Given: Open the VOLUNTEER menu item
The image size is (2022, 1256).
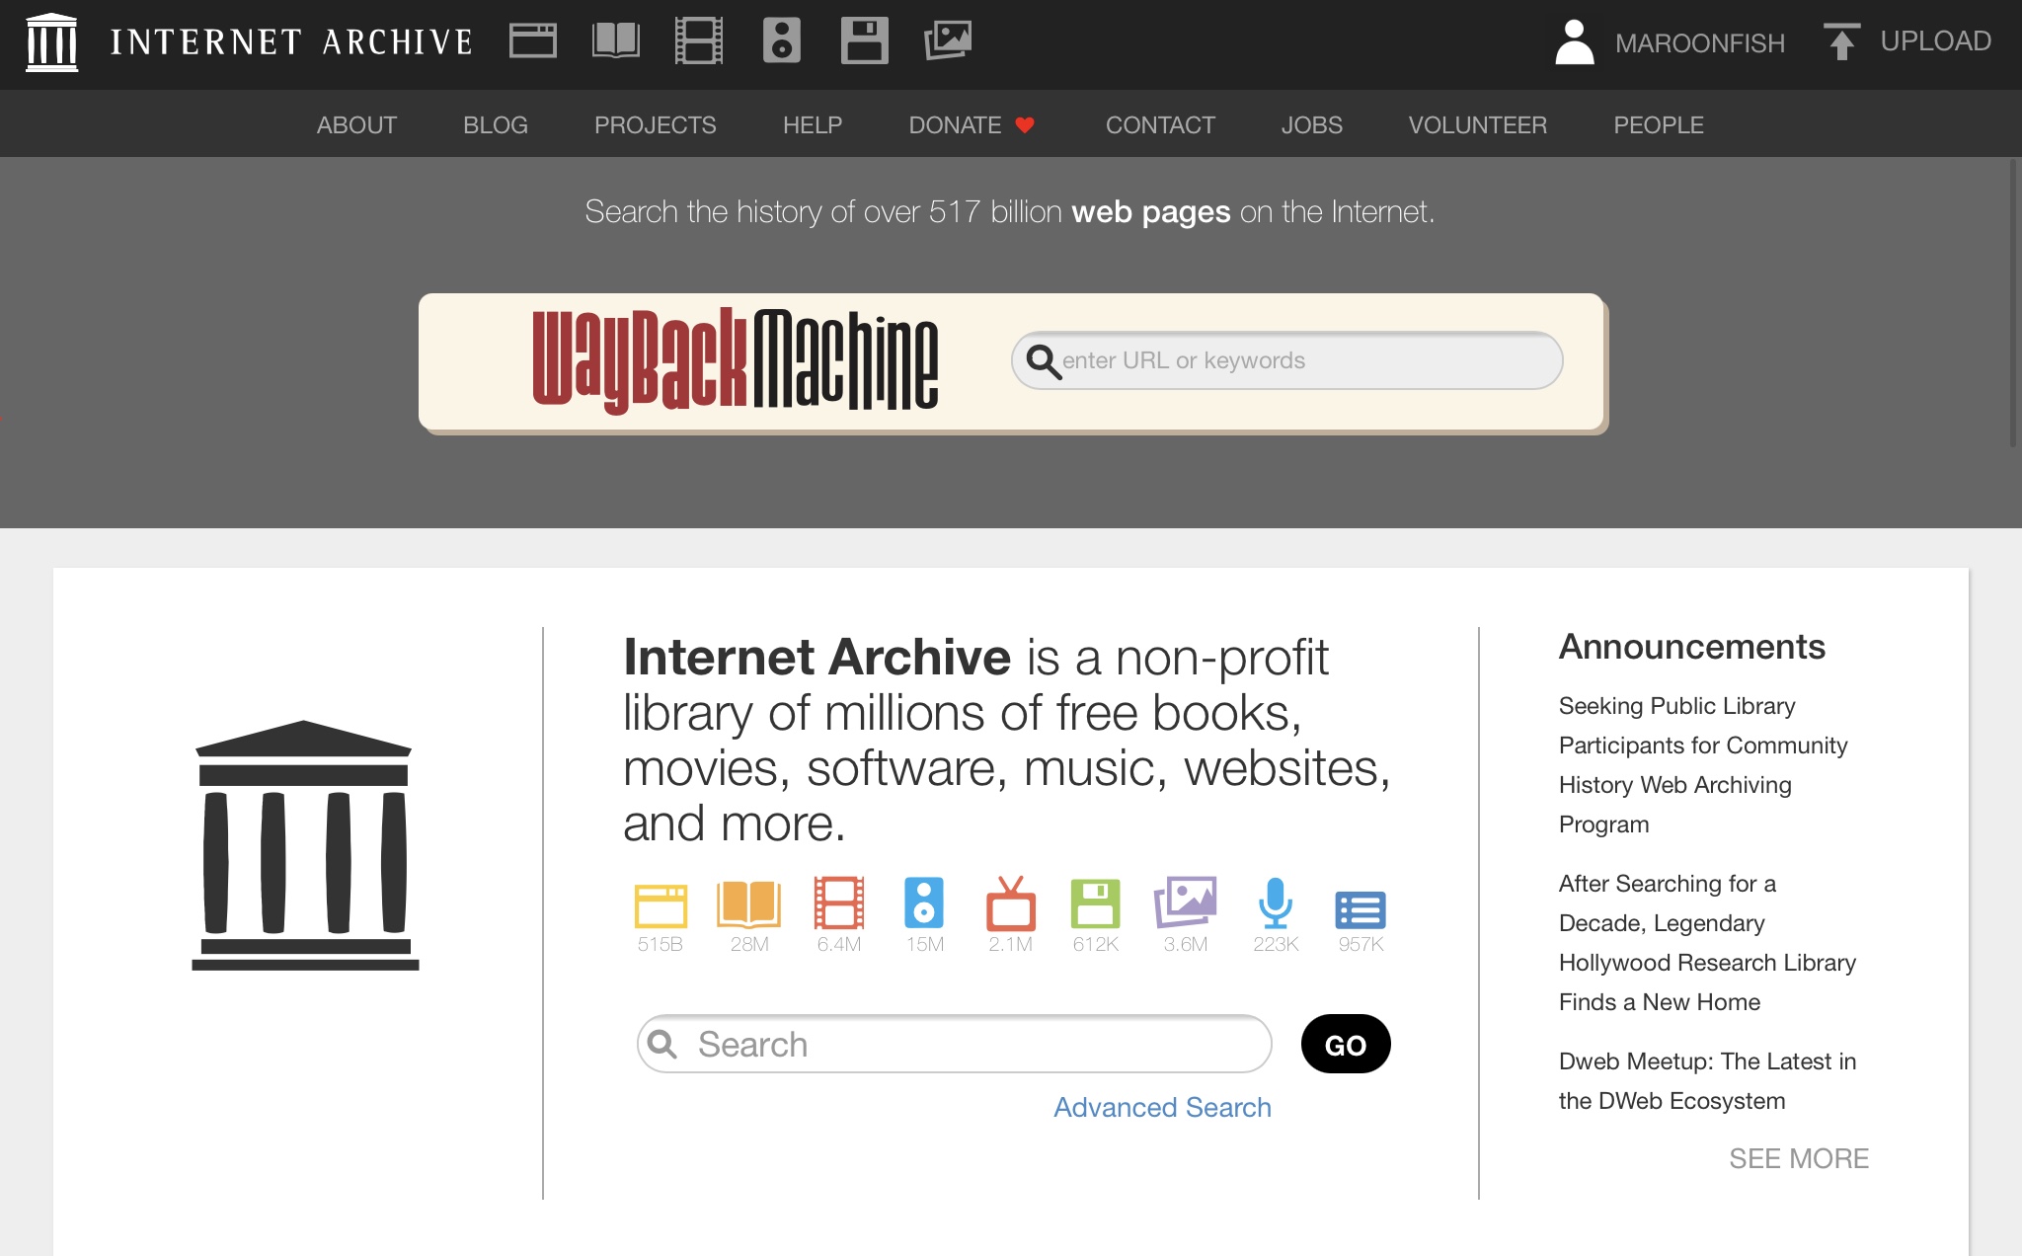Looking at the screenshot, I should coord(1478,125).
